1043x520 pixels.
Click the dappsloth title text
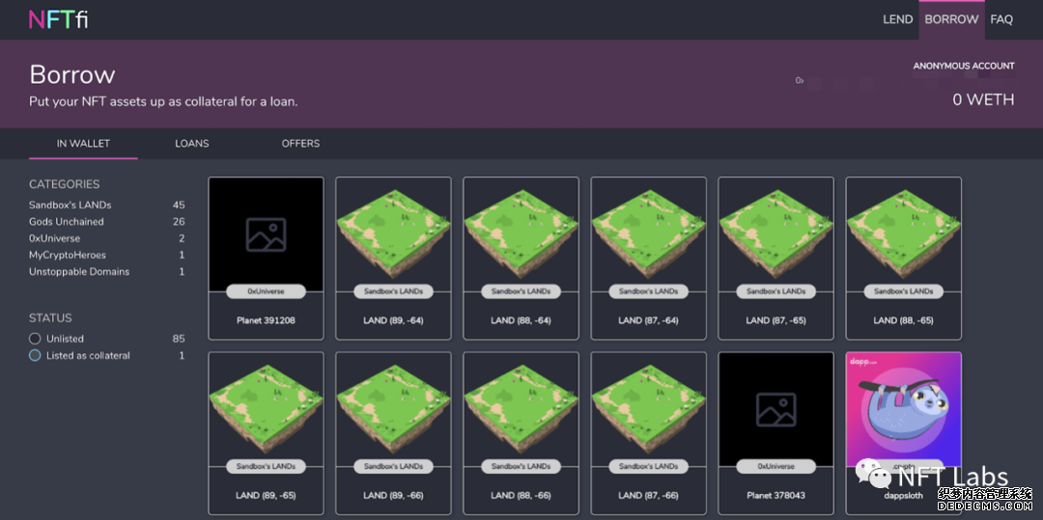(903, 496)
